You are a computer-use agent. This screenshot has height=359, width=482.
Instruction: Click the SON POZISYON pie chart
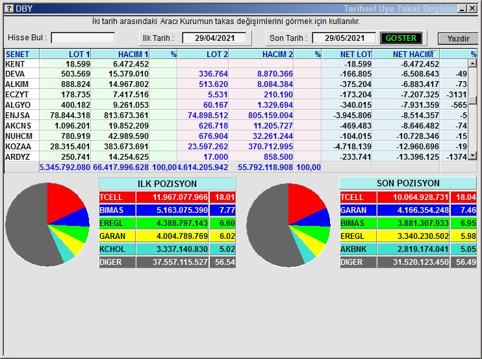[288, 224]
